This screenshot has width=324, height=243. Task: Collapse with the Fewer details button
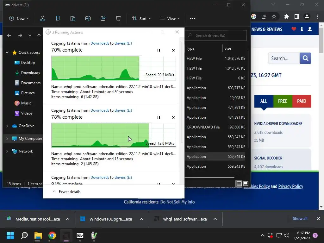click(66, 191)
